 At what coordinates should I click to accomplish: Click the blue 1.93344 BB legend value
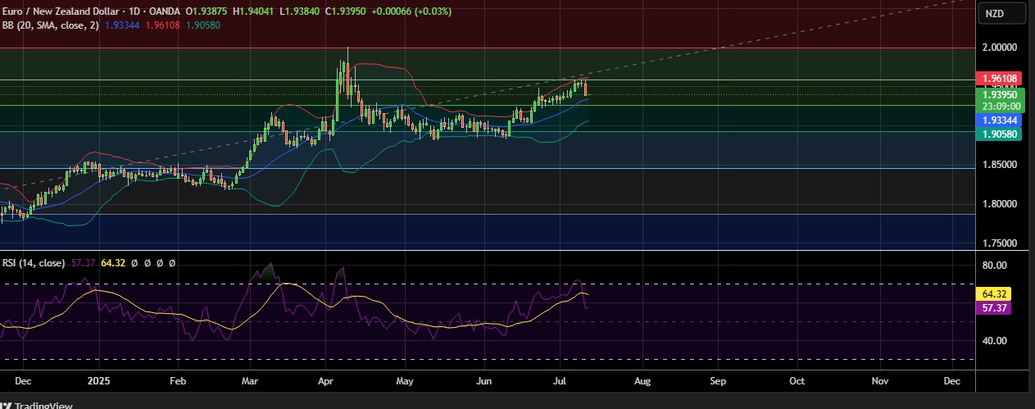click(x=122, y=25)
